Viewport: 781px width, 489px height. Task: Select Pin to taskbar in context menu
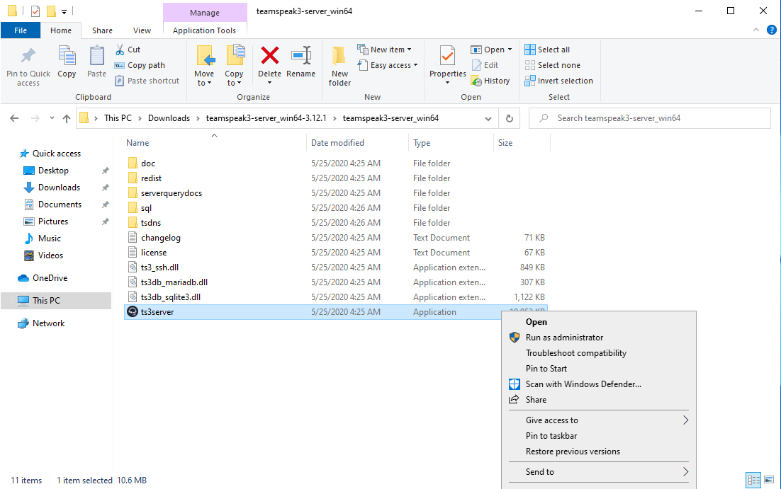pos(599,436)
